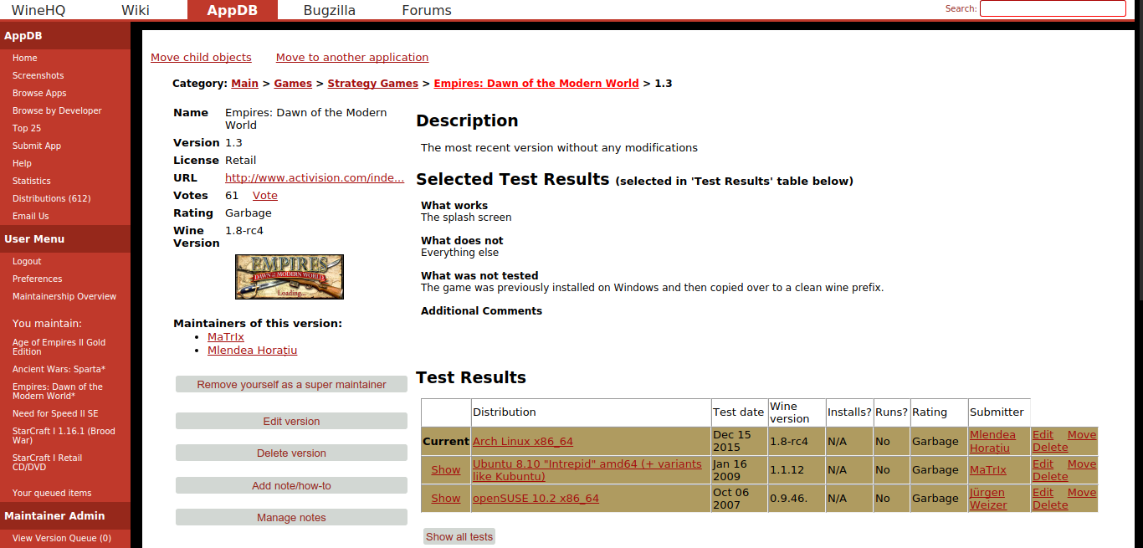The height and width of the screenshot is (548, 1143).
Task: Open Ancient Wars: Sparta maintained app
Action: tap(59, 369)
